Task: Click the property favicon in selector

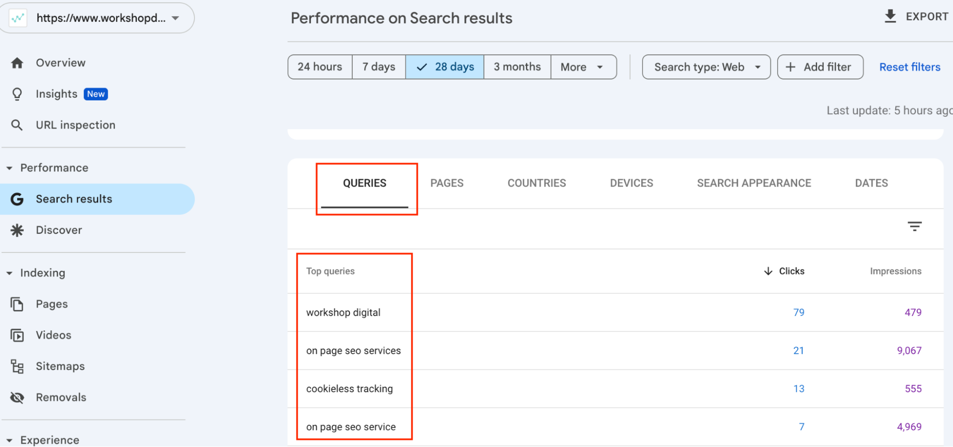Action: pyautogui.click(x=18, y=18)
